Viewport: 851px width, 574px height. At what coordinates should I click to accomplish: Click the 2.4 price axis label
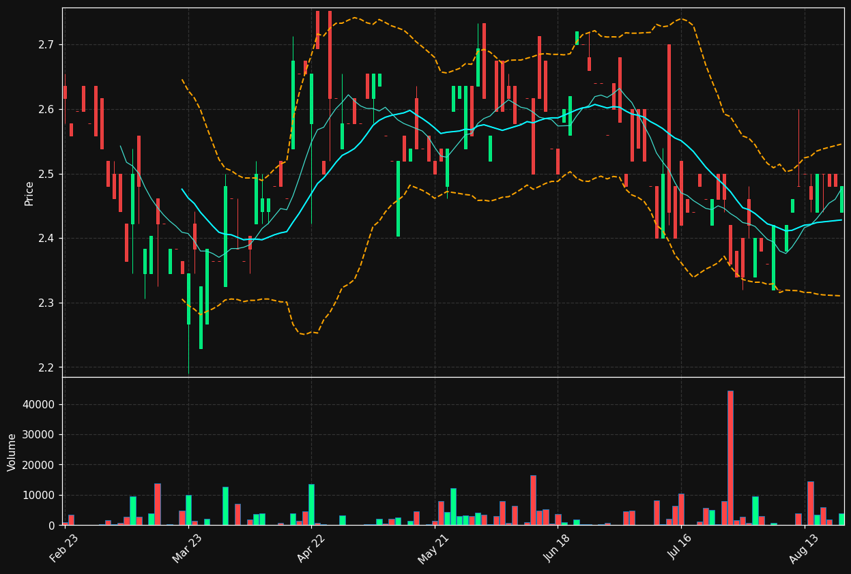(47, 239)
